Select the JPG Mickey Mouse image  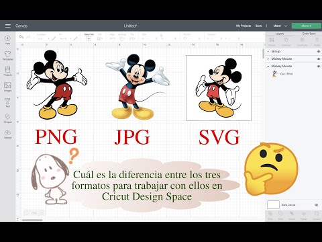coord(138,87)
